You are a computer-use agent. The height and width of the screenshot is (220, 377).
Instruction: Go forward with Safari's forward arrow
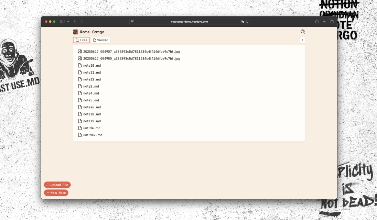pyautogui.click(x=82, y=21)
